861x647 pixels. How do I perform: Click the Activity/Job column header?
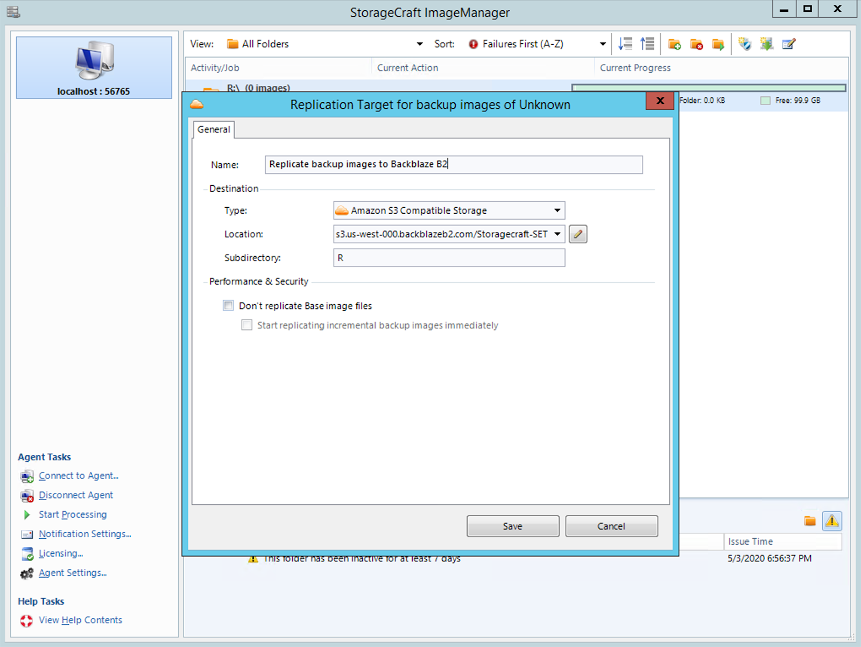click(x=278, y=68)
